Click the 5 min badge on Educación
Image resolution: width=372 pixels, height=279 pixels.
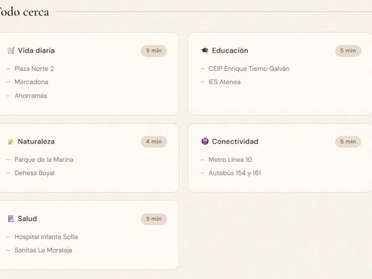(x=348, y=51)
